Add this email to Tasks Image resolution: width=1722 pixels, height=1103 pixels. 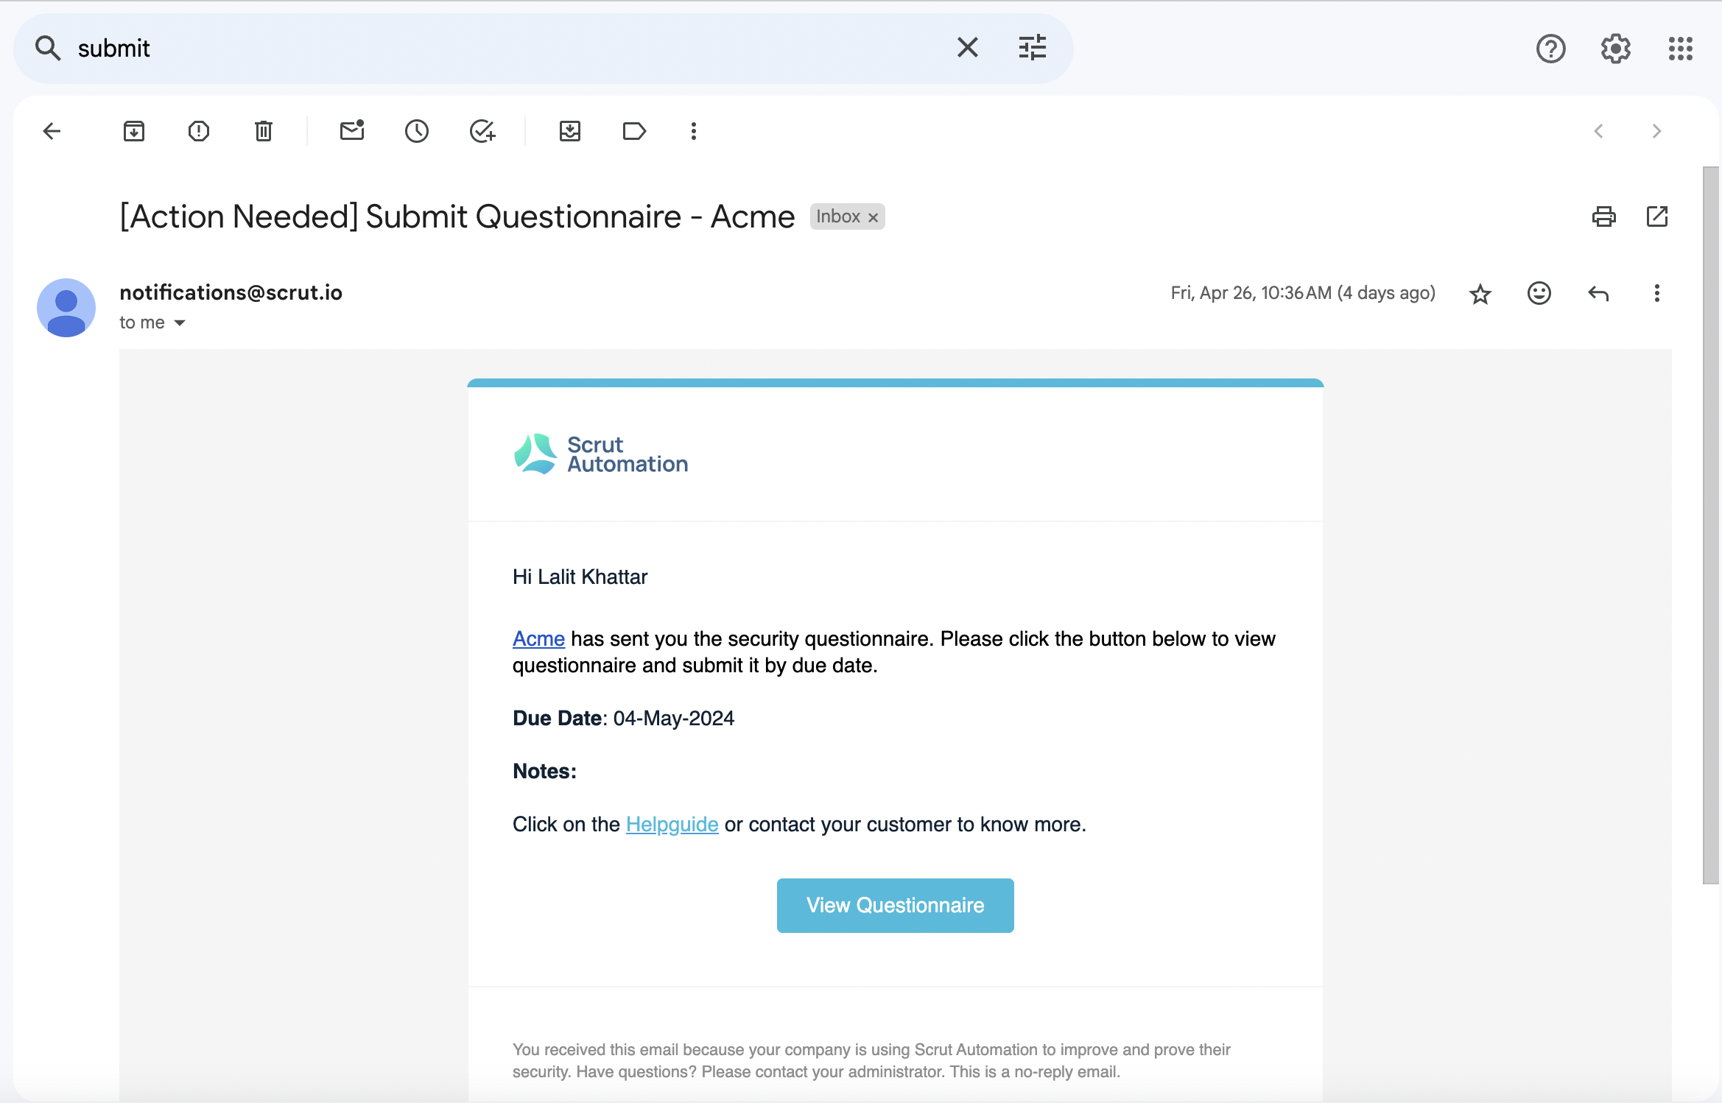pyautogui.click(x=482, y=131)
